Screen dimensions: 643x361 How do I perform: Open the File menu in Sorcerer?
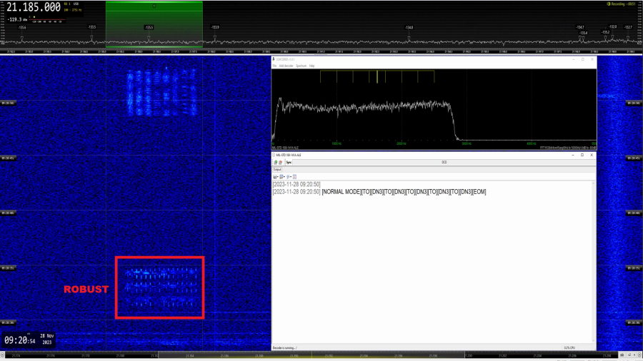point(274,66)
